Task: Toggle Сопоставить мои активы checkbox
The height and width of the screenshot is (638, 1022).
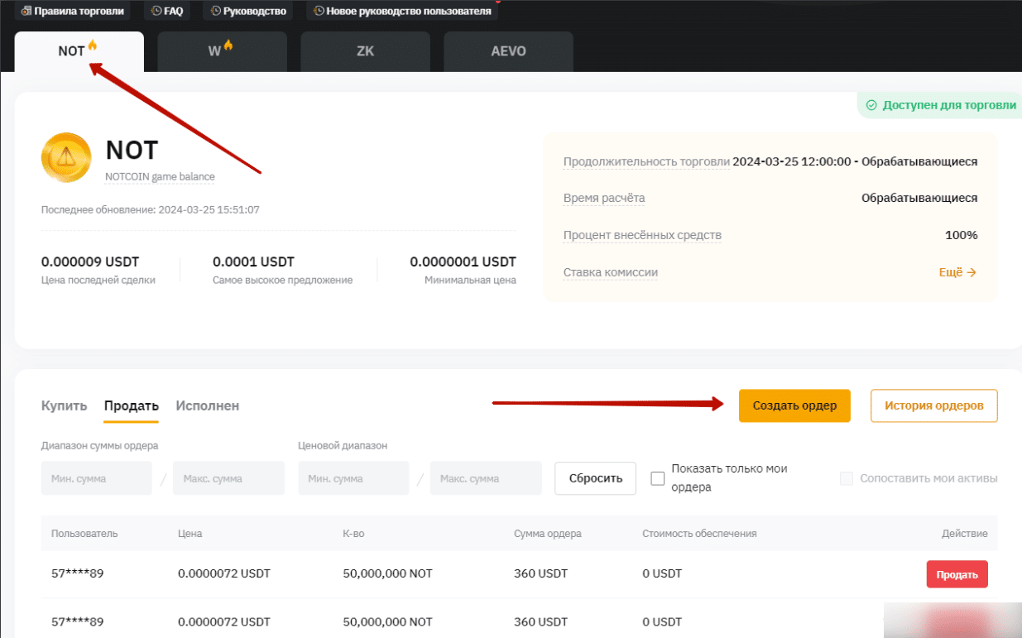Action: pyautogui.click(x=846, y=478)
